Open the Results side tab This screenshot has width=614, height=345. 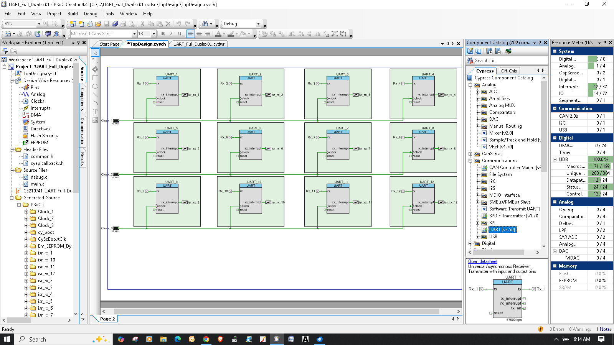[82, 159]
